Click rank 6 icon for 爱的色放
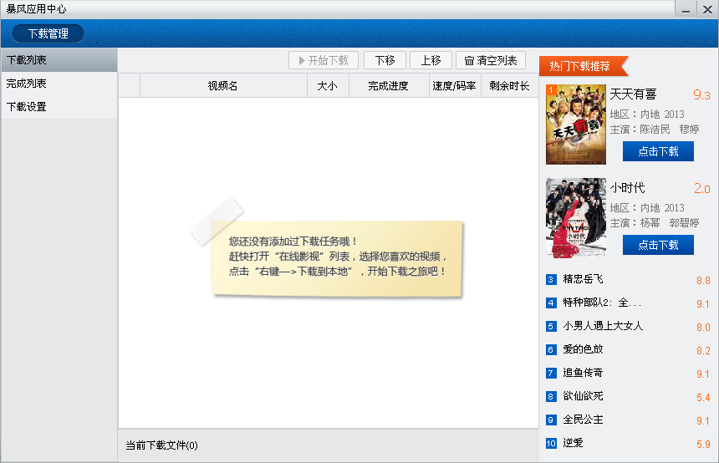 (551, 349)
